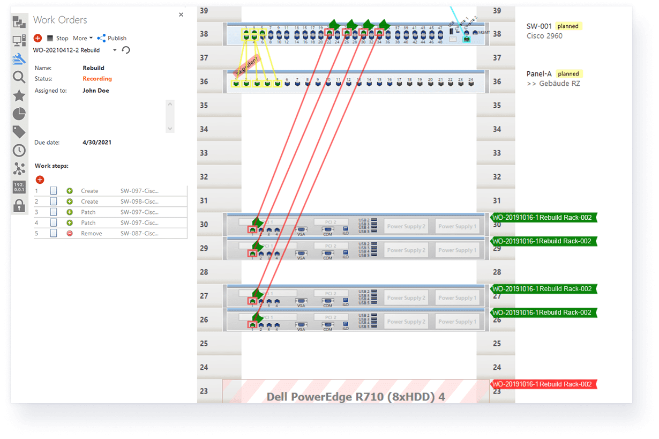Screen dimensions: 659x439
Task: Select the tag/label sidebar icon
Action: pos(19,131)
